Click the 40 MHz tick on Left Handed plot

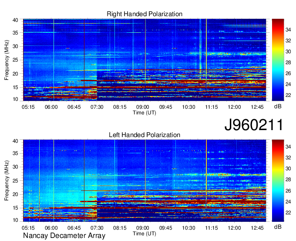pyautogui.click(x=15, y=141)
